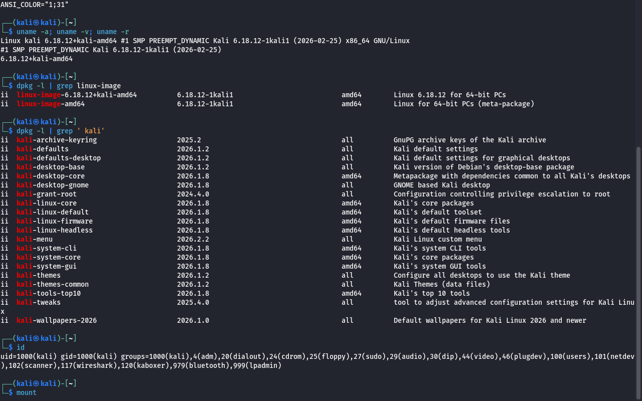
Task: Click the 'mount' command at the last prompt
Action: [x=26, y=392]
